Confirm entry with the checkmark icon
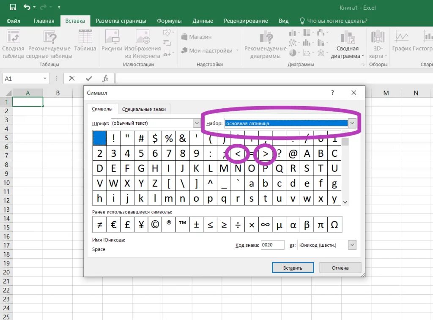The image size is (433, 320). (89, 78)
